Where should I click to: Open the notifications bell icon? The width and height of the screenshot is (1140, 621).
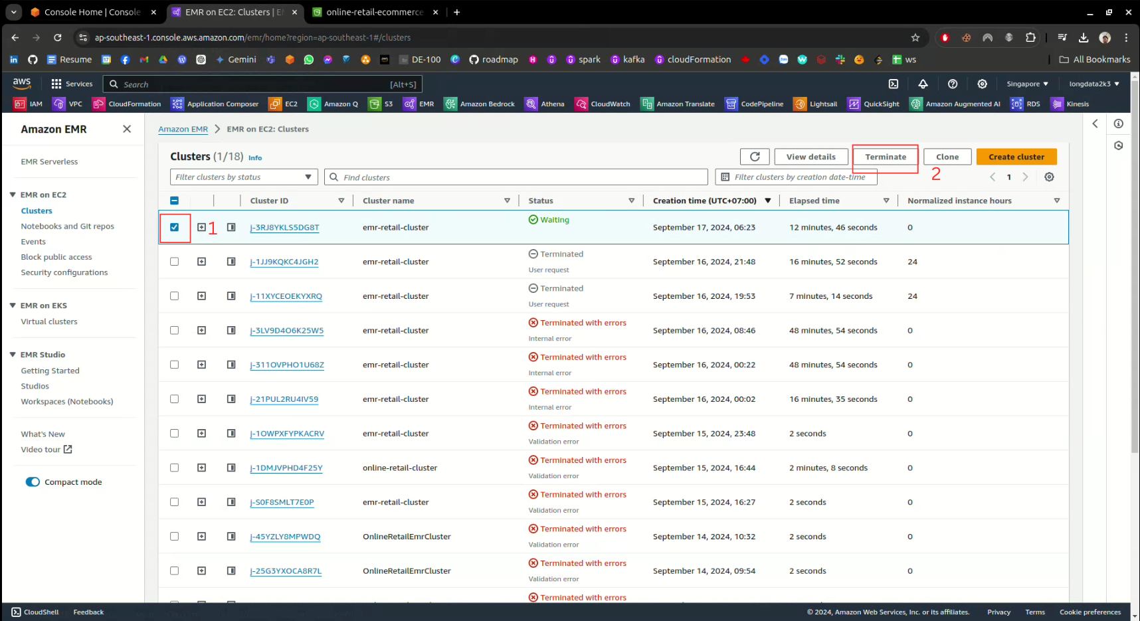coord(923,84)
